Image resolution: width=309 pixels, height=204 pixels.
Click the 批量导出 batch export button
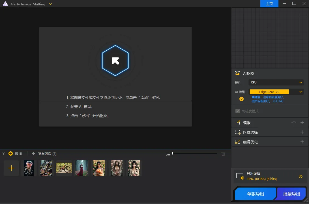pyautogui.click(x=291, y=194)
